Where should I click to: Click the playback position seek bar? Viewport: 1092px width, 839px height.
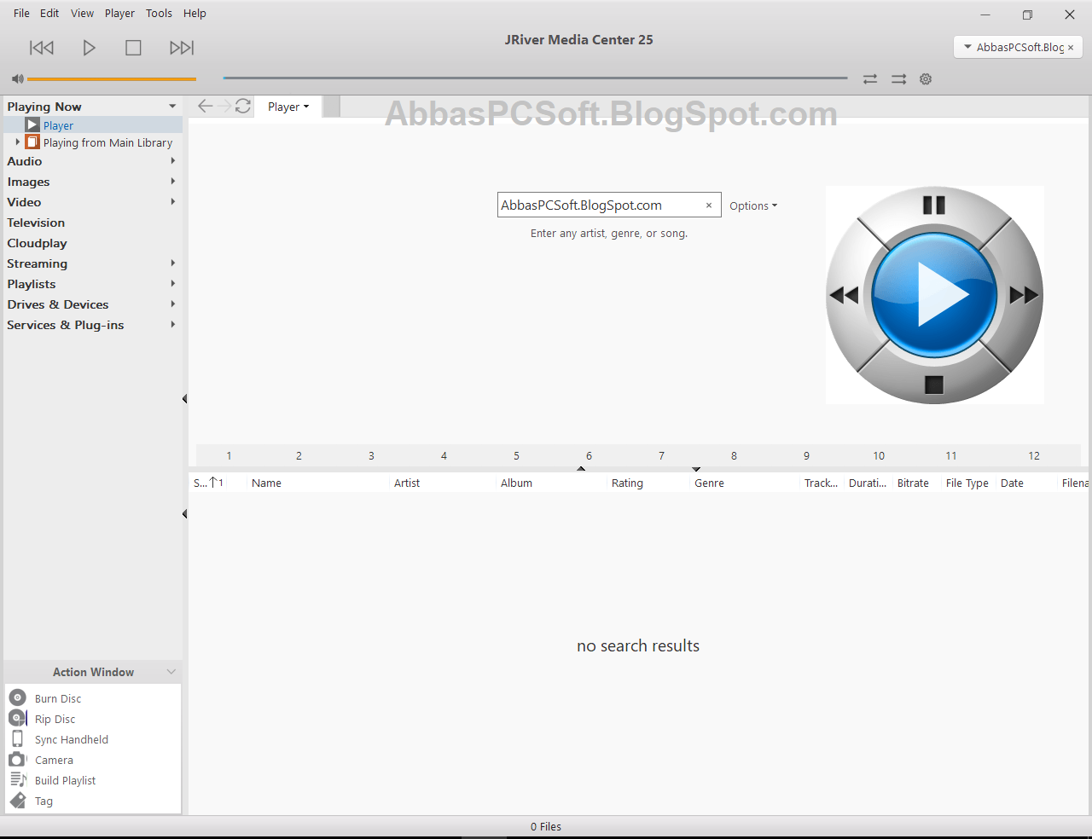click(535, 78)
